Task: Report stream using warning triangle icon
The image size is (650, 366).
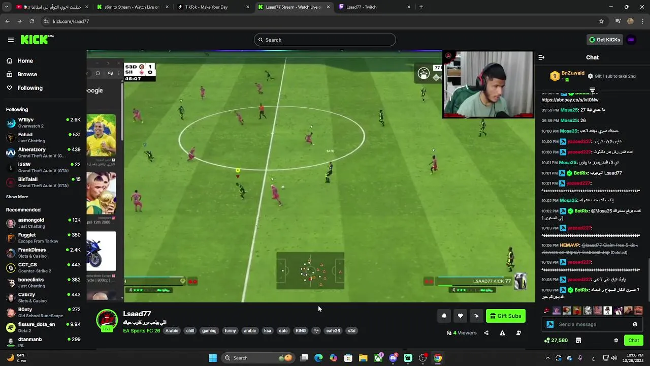Action: pyautogui.click(x=502, y=333)
